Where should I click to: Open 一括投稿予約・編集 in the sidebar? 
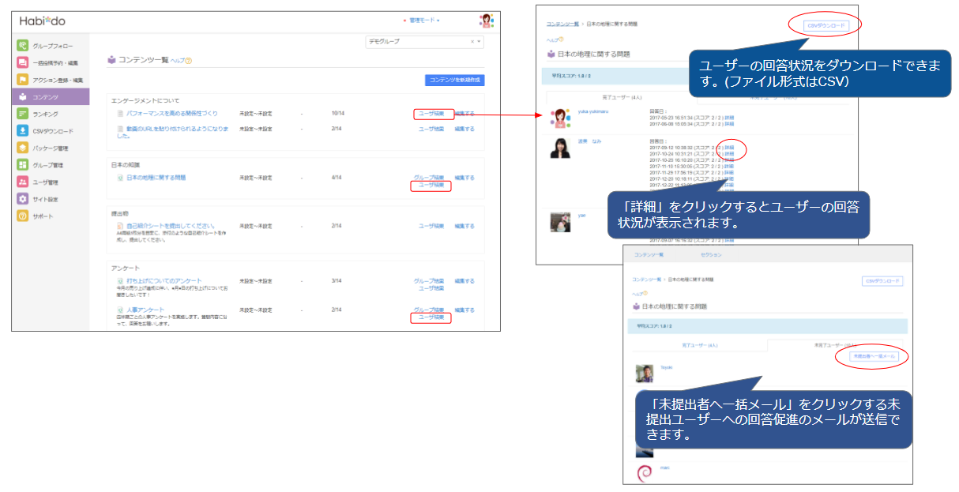[x=52, y=63]
